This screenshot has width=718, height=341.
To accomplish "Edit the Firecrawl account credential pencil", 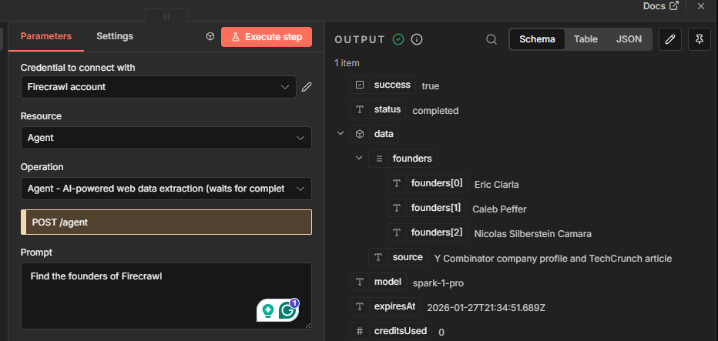I will coord(307,87).
